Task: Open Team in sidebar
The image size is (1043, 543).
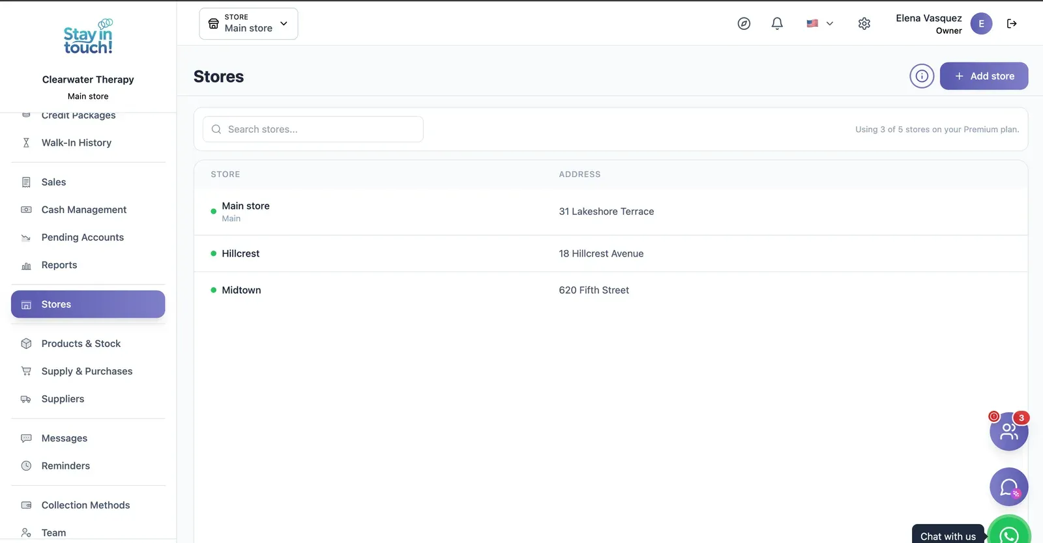Action: [88, 533]
